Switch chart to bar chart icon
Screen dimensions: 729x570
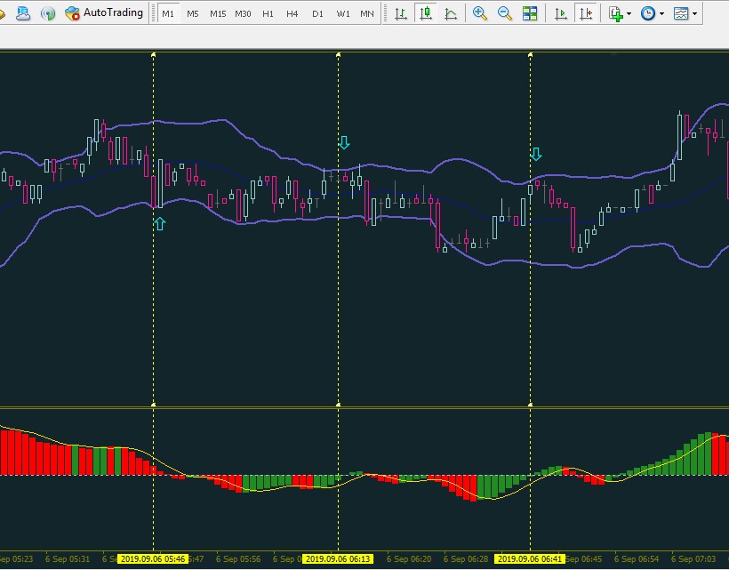(x=400, y=13)
